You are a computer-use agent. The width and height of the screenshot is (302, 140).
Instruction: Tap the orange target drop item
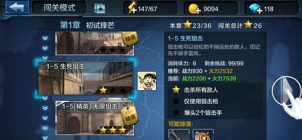(x=203, y=134)
